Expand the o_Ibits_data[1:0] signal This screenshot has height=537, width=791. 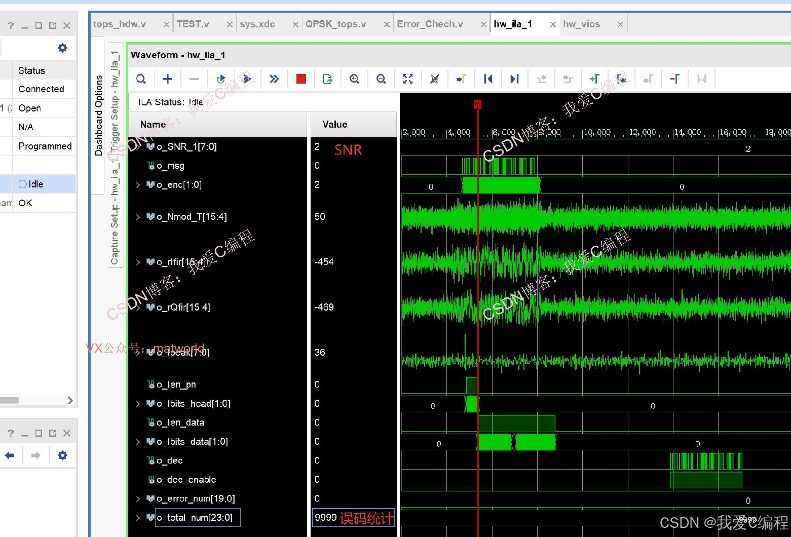coord(138,442)
